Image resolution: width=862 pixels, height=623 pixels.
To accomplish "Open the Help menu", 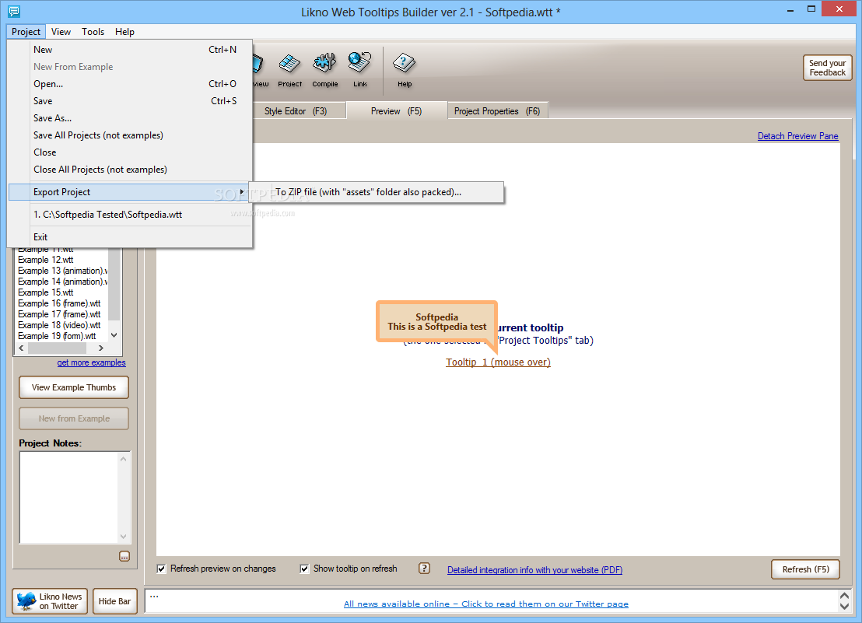I will (124, 32).
